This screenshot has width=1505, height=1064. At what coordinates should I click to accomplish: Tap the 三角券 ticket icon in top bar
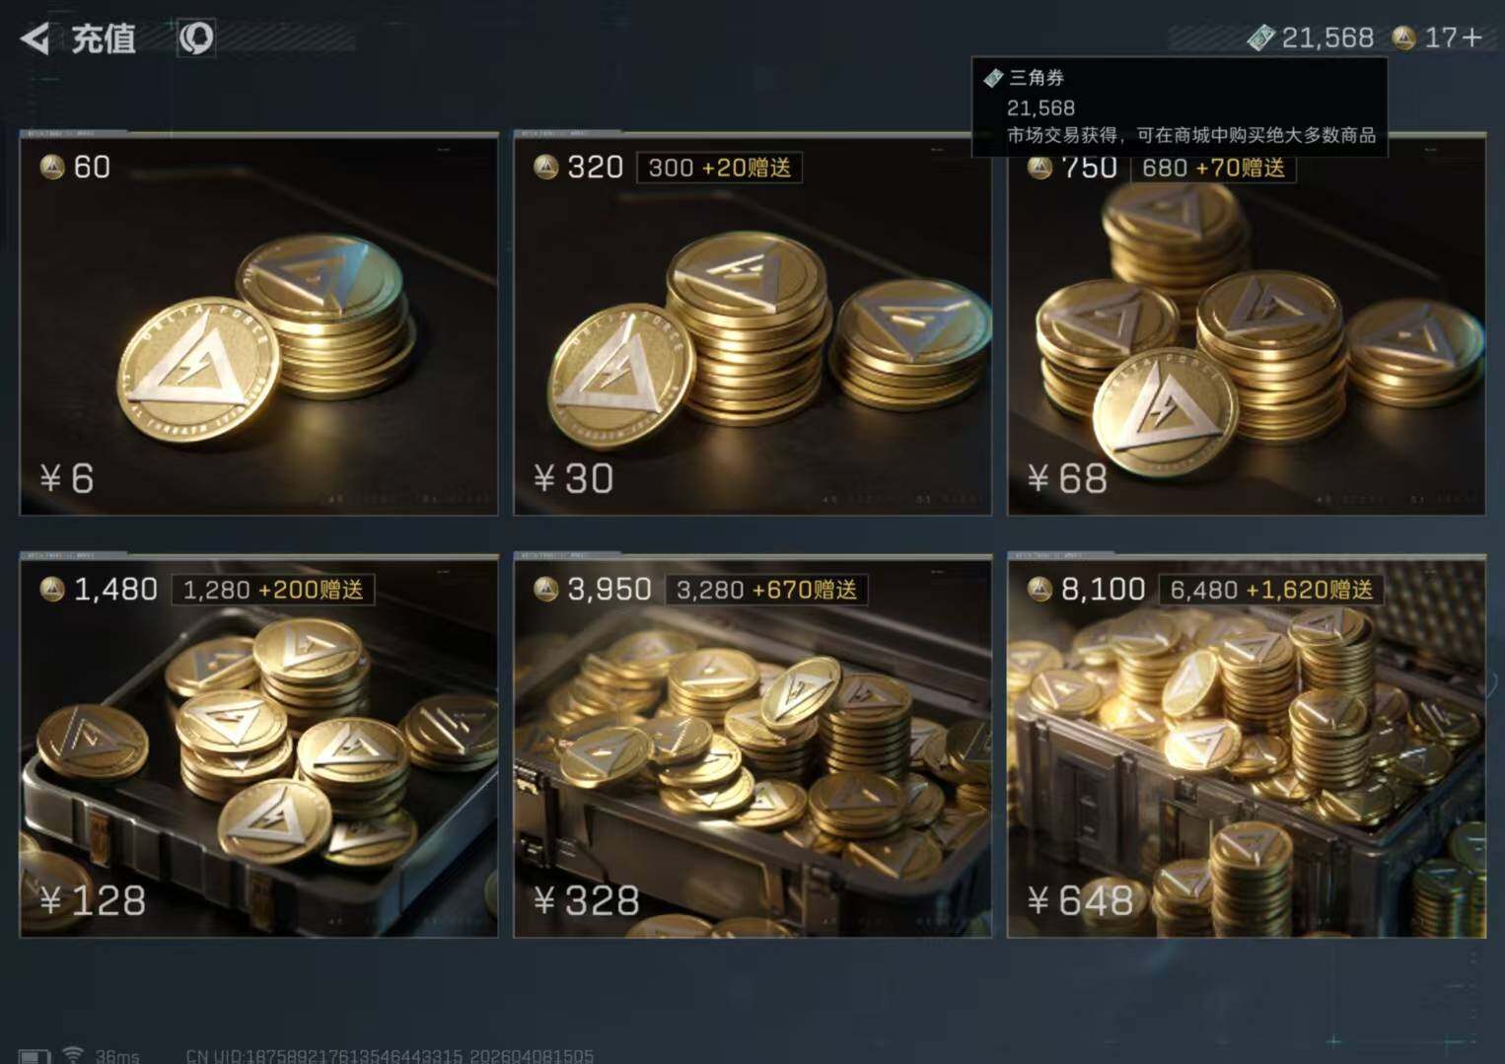click(1260, 37)
